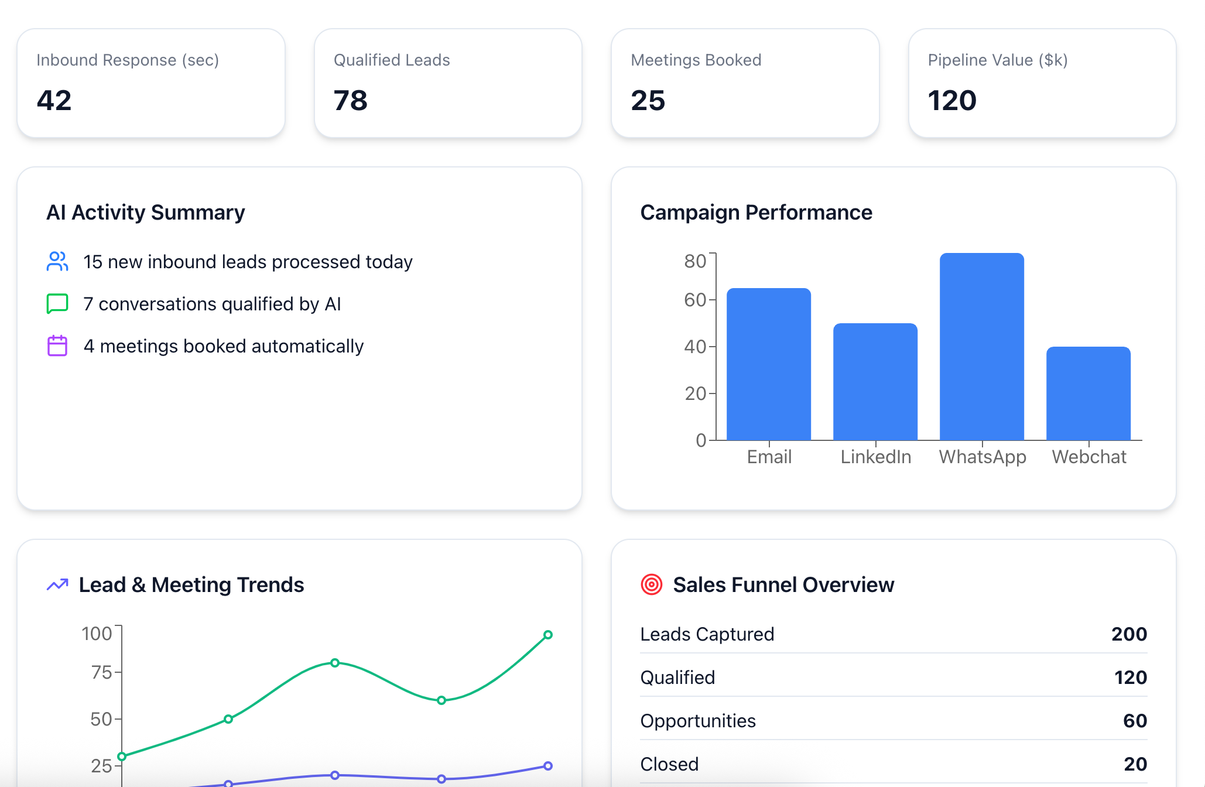
Task: Click the Opportunities funnel row
Action: tap(894, 721)
